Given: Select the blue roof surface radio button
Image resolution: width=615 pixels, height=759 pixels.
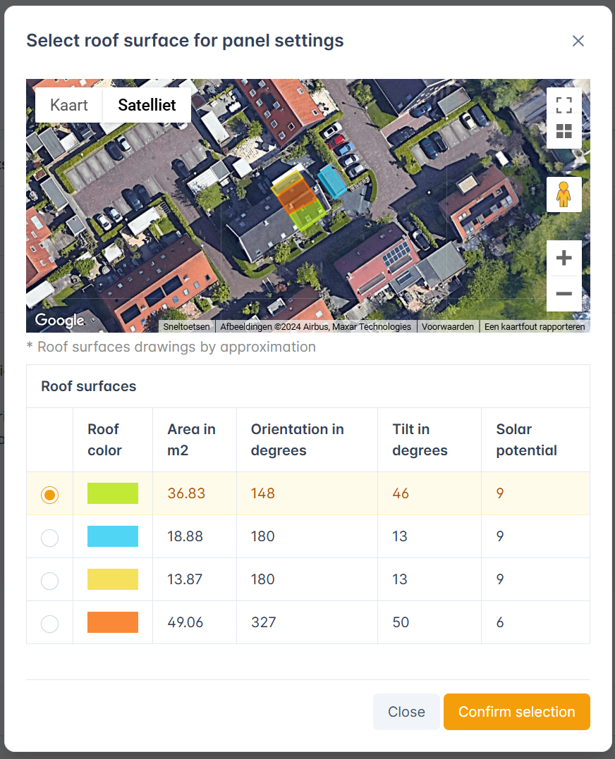Looking at the screenshot, I should [x=49, y=538].
